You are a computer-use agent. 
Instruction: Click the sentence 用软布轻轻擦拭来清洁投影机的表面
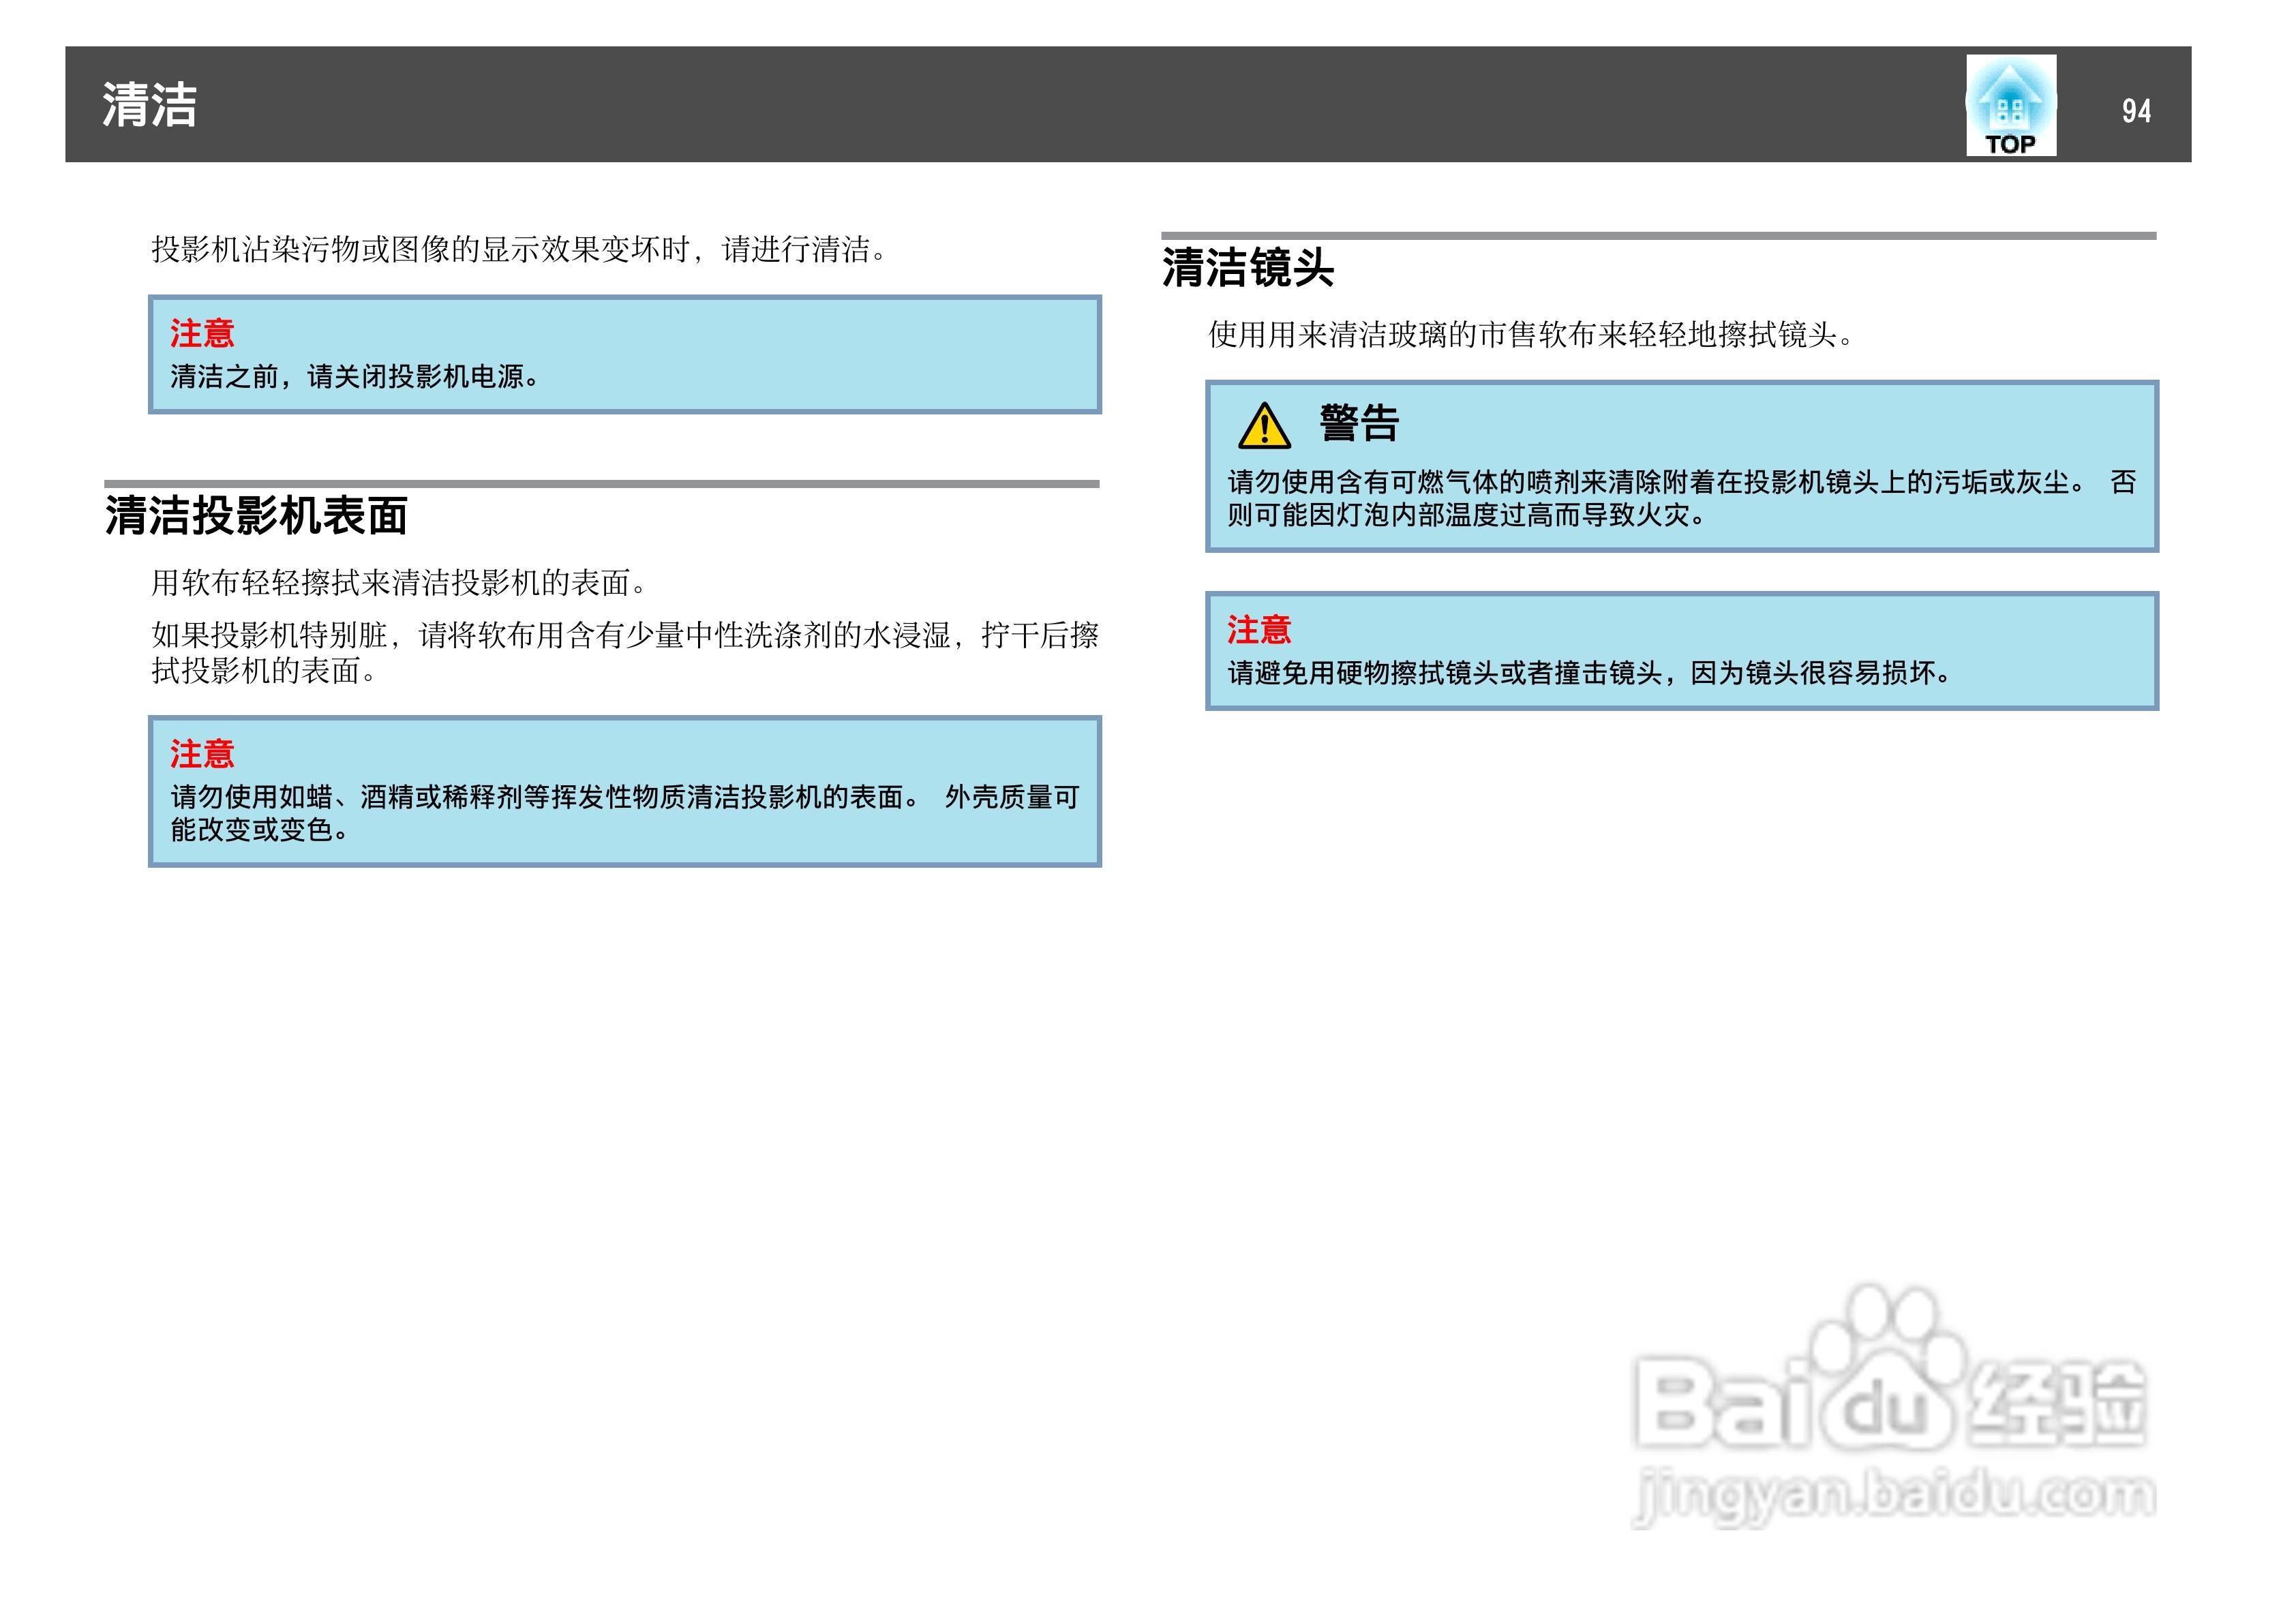tap(398, 582)
